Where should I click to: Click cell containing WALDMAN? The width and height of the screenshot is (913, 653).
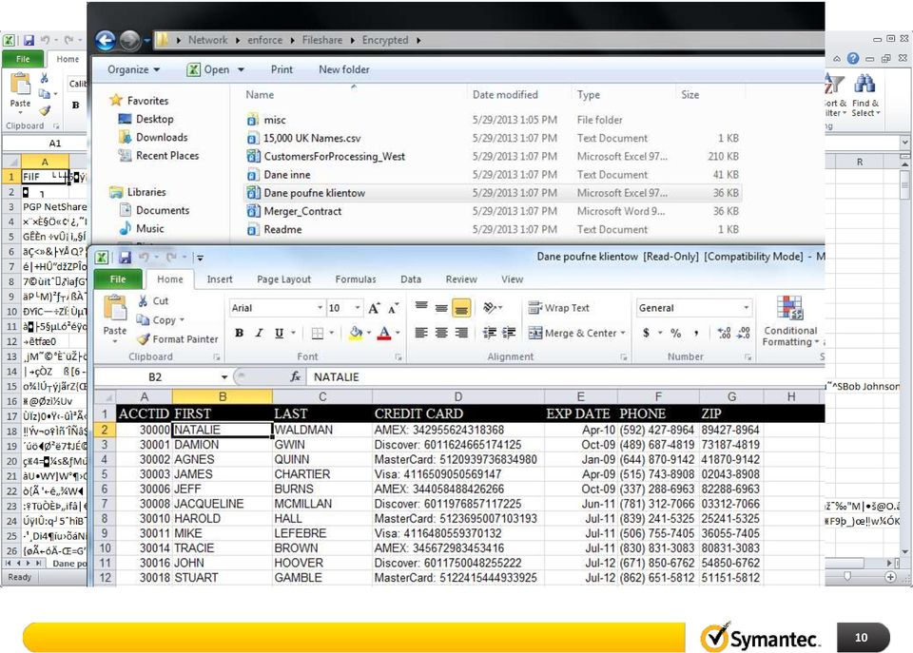(x=321, y=430)
